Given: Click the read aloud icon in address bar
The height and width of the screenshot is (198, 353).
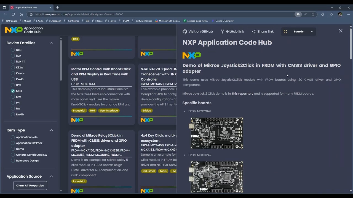Looking at the screenshot, I should click(x=306, y=14).
